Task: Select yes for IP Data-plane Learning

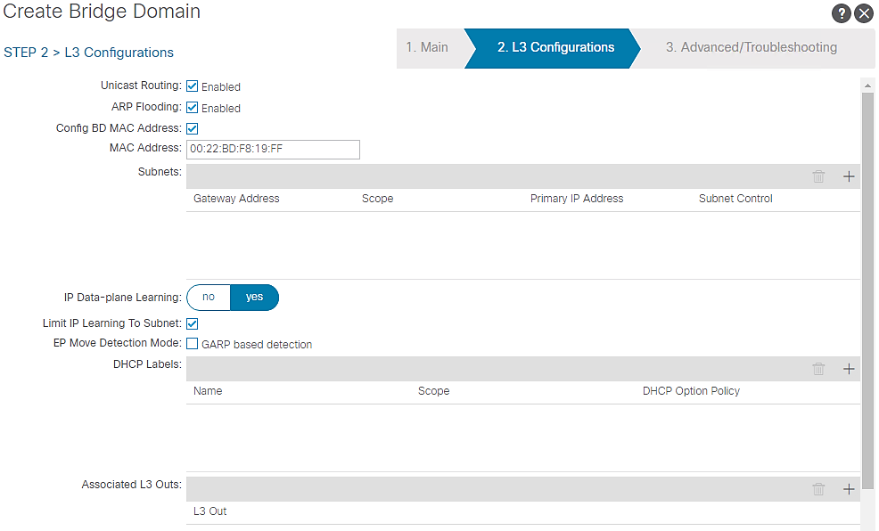Action: tap(255, 298)
